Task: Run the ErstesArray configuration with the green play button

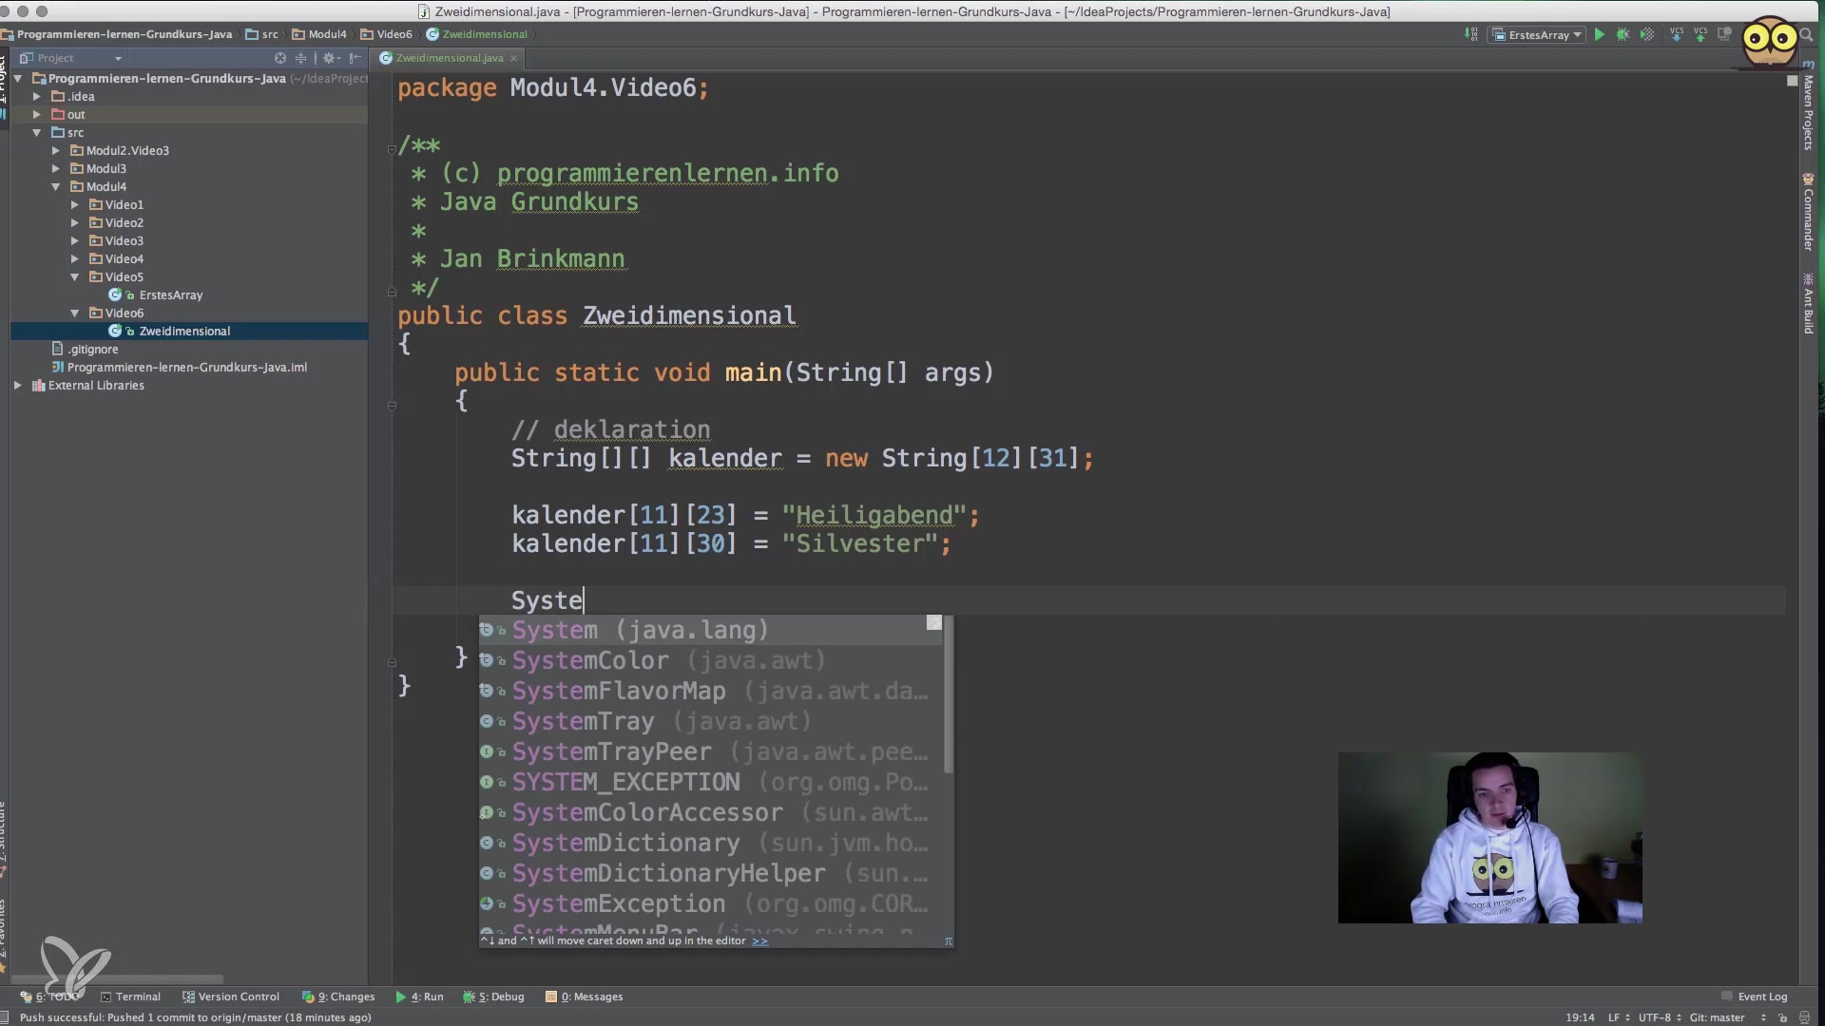Action: (x=1600, y=34)
